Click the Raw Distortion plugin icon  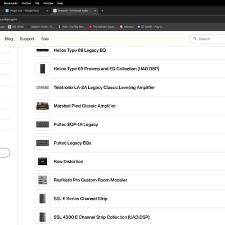click(43, 161)
